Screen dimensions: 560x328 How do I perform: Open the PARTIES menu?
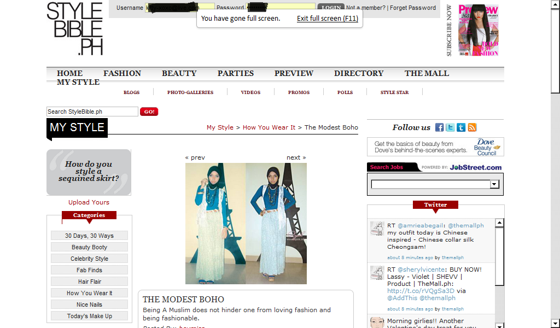point(236,73)
